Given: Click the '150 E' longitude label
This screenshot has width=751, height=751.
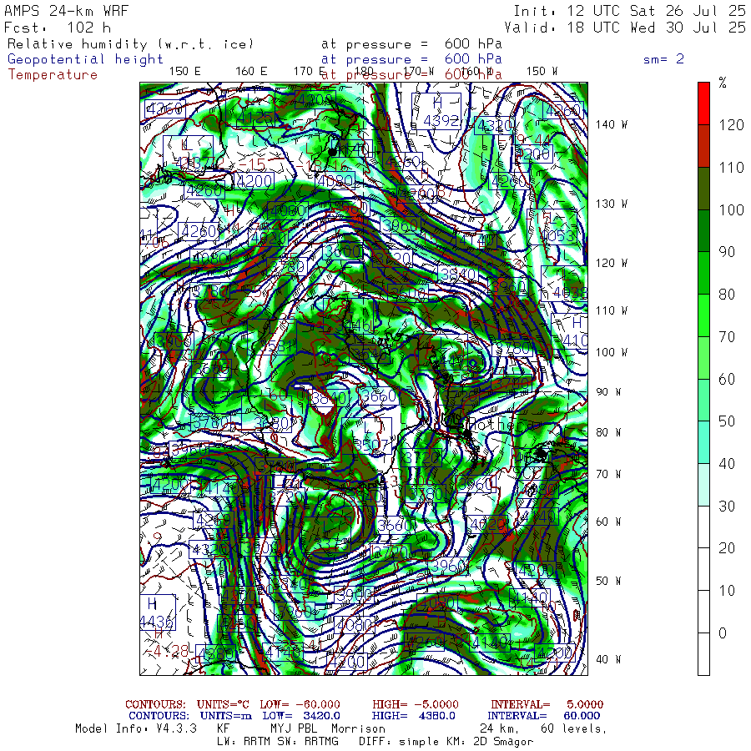Looking at the screenshot, I should click(185, 72).
